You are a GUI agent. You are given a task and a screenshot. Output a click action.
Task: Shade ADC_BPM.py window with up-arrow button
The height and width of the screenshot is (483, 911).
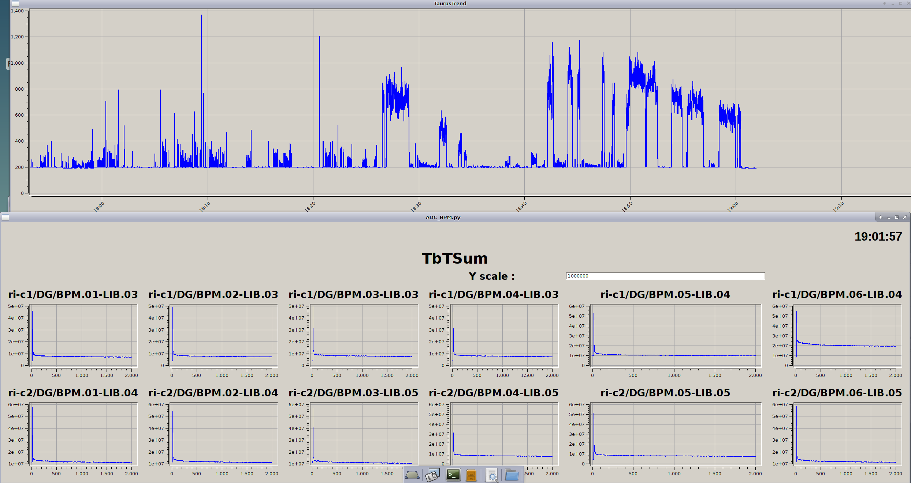pos(881,218)
